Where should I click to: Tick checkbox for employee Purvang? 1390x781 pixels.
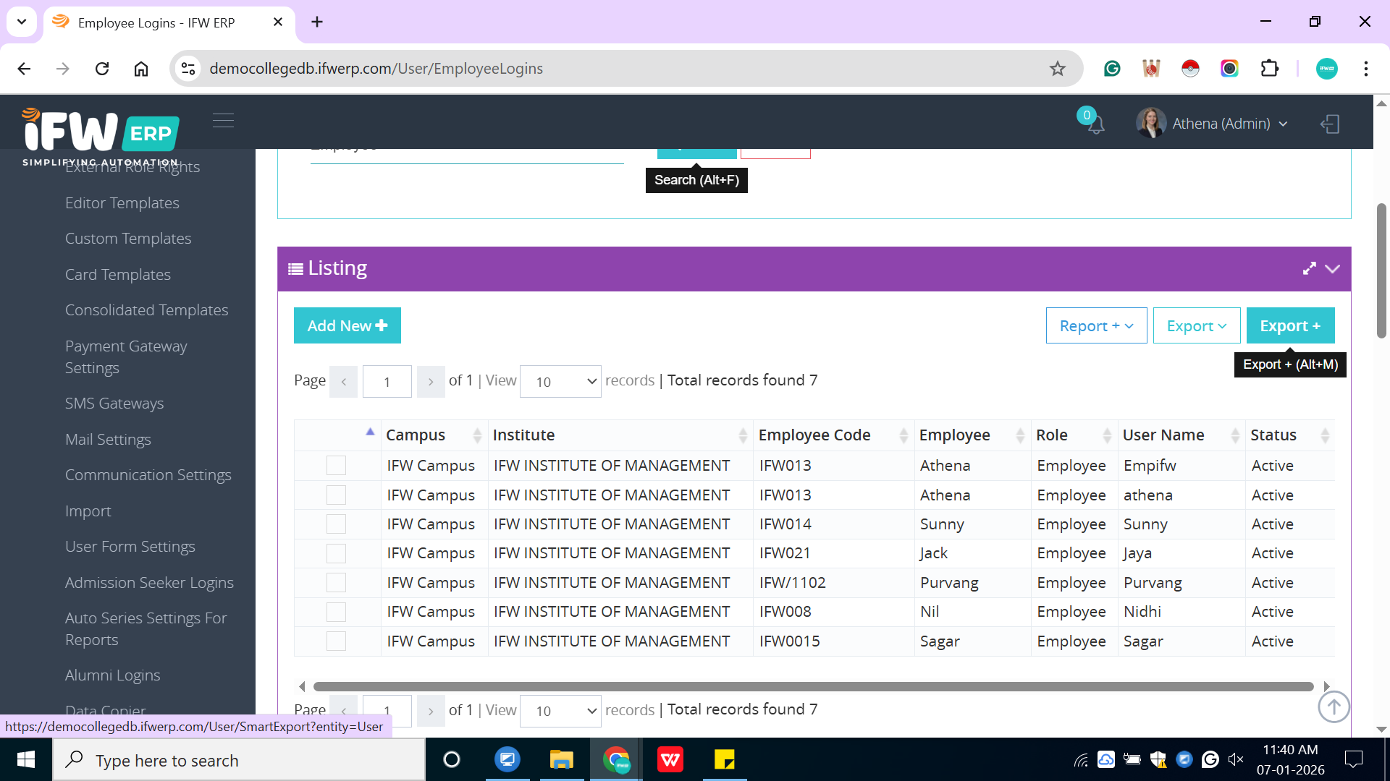pyautogui.click(x=336, y=583)
